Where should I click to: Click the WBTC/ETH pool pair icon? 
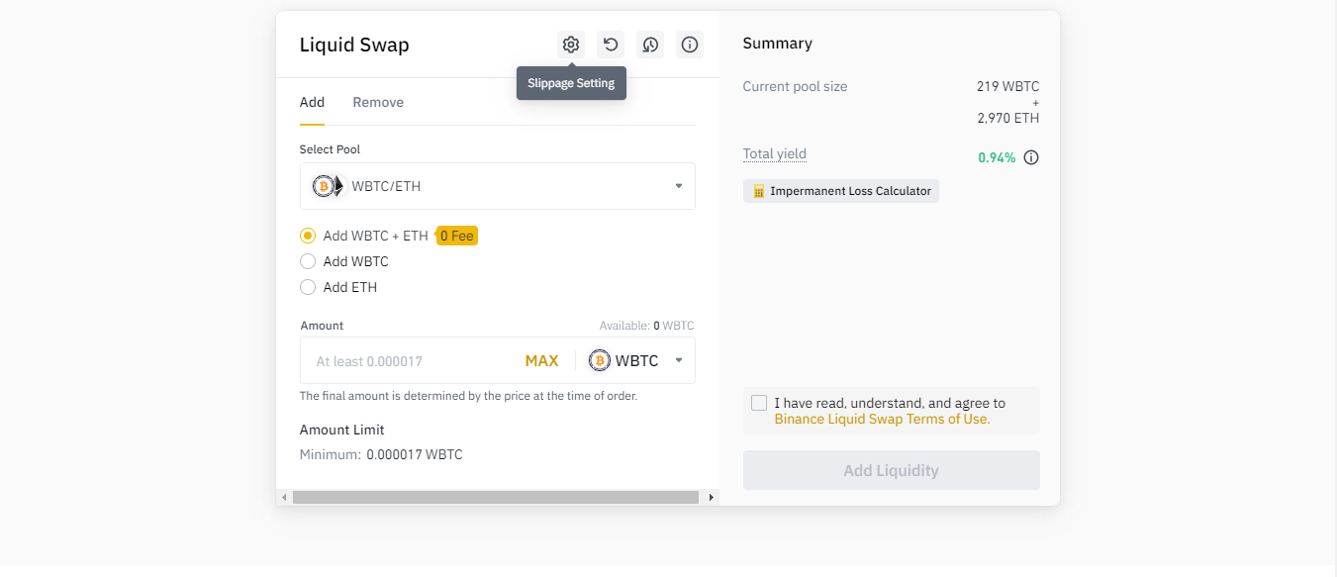click(x=328, y=186)
